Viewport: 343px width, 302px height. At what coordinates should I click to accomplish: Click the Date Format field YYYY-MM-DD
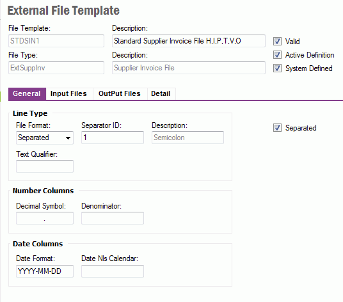45,271
